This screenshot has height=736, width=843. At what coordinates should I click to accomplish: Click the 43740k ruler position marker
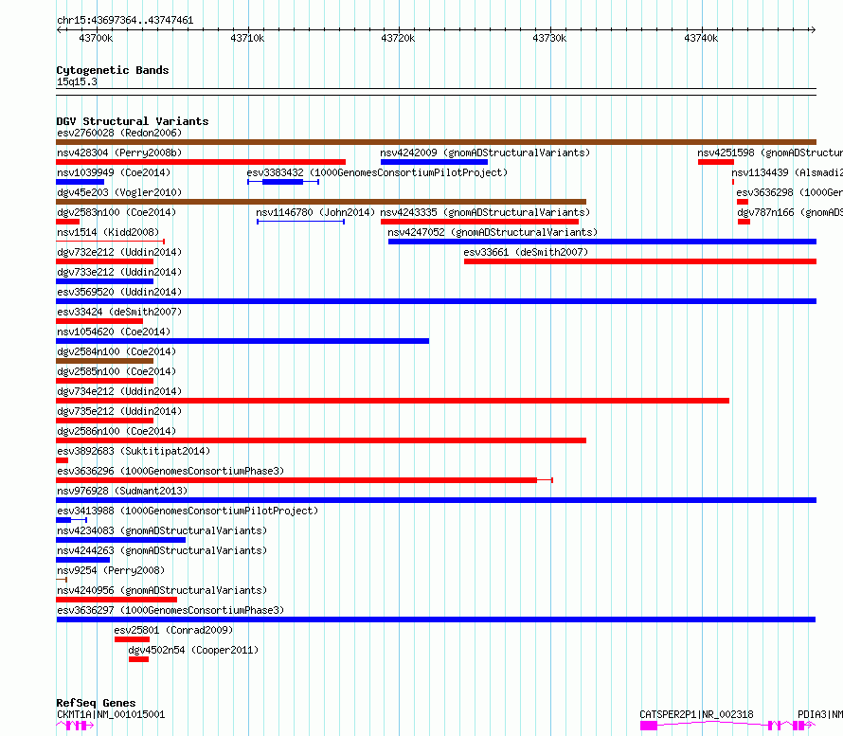[x=701, y=38]
